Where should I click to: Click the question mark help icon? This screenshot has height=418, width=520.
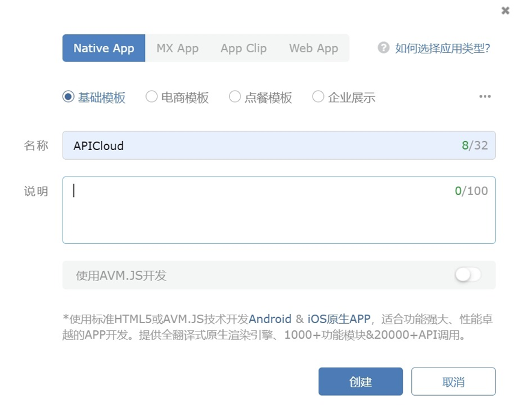click(384, 47)
